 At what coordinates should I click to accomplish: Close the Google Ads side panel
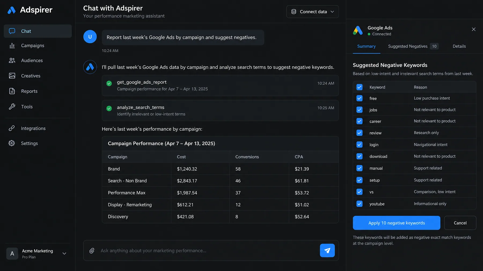[474, 29]
